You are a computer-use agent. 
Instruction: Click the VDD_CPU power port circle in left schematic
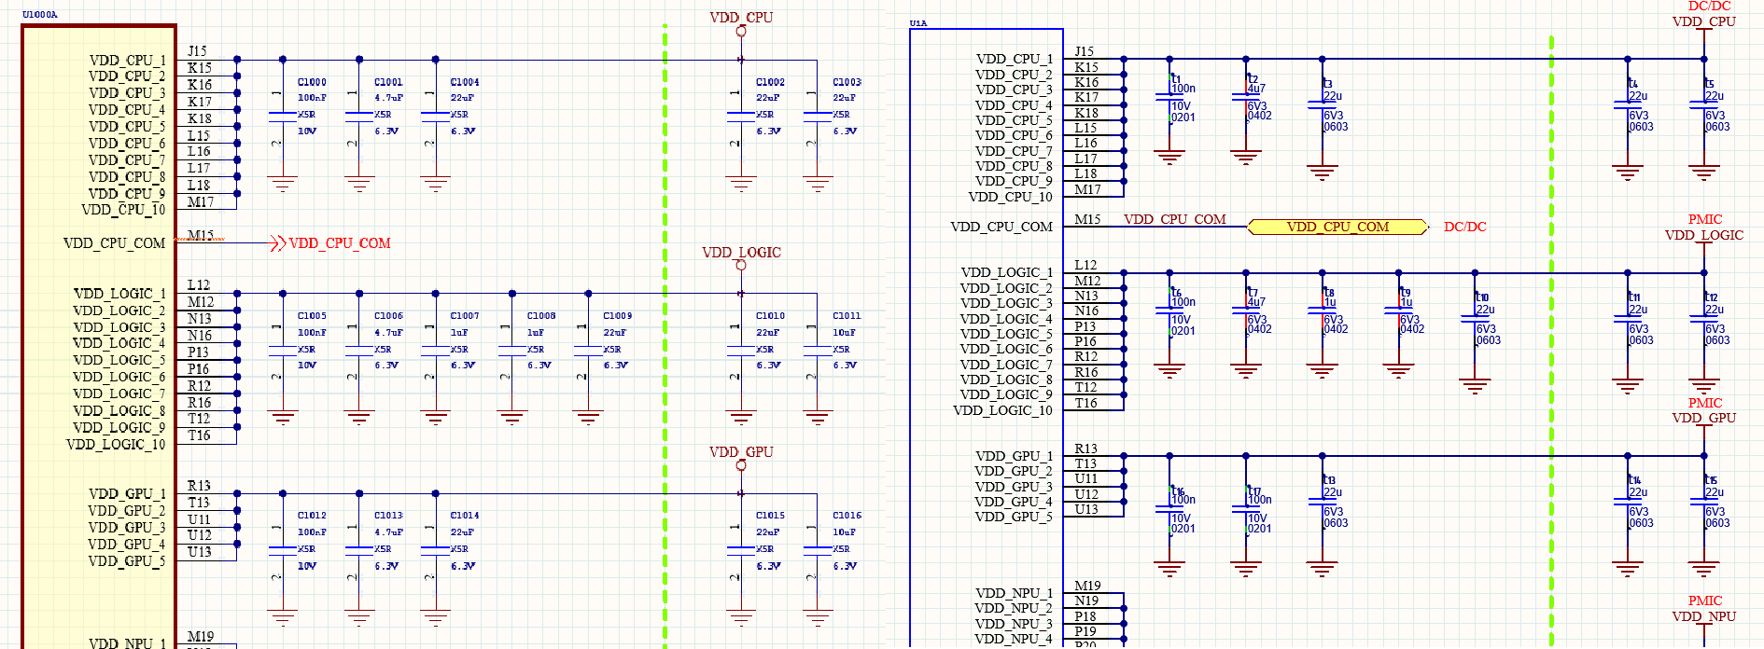[x=741, y=32]
